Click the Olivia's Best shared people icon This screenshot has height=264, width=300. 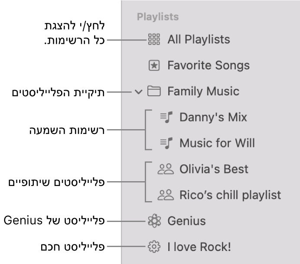(166, 169)
